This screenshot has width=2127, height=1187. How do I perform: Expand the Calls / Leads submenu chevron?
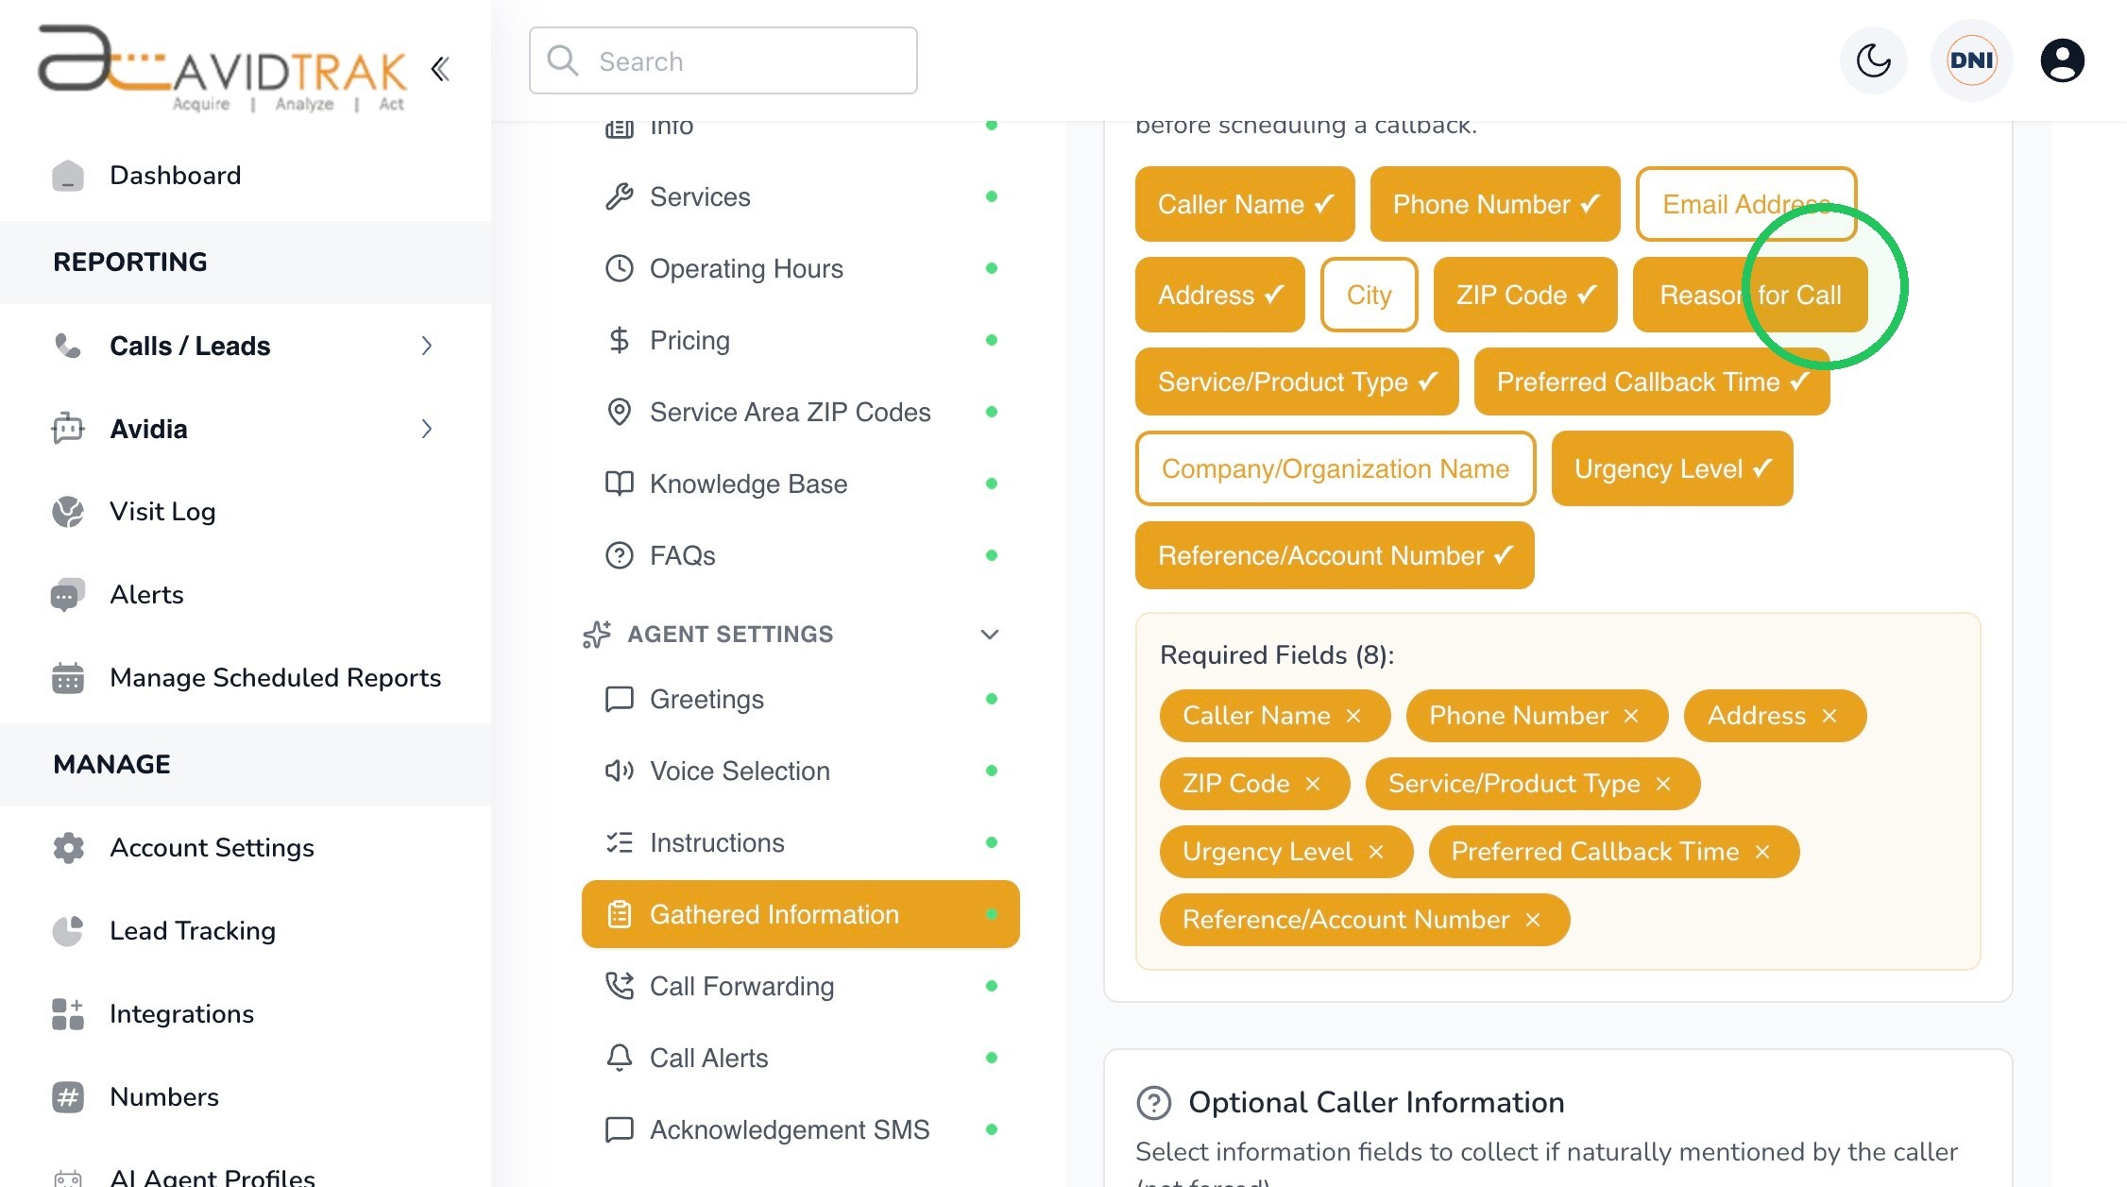coord(427,346)
